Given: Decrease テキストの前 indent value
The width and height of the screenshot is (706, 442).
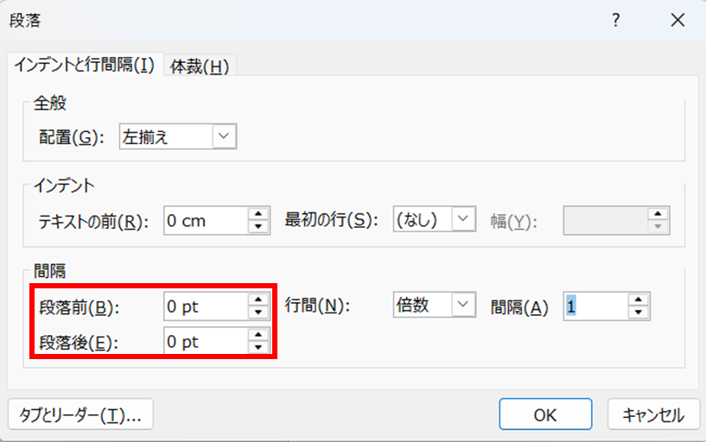Looking at the screenshot, I should click(x=258, y=226).
